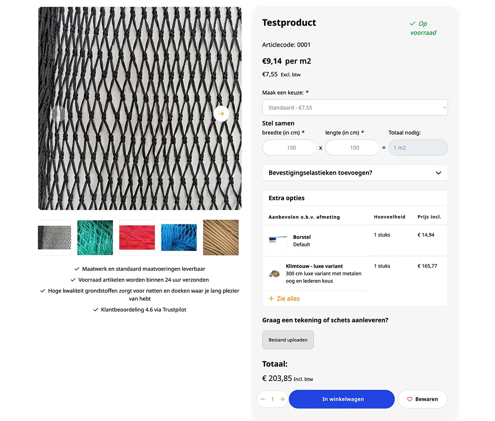Click the orange plus icon beside Zie alles
495x421 pixels.
point(270,298)
